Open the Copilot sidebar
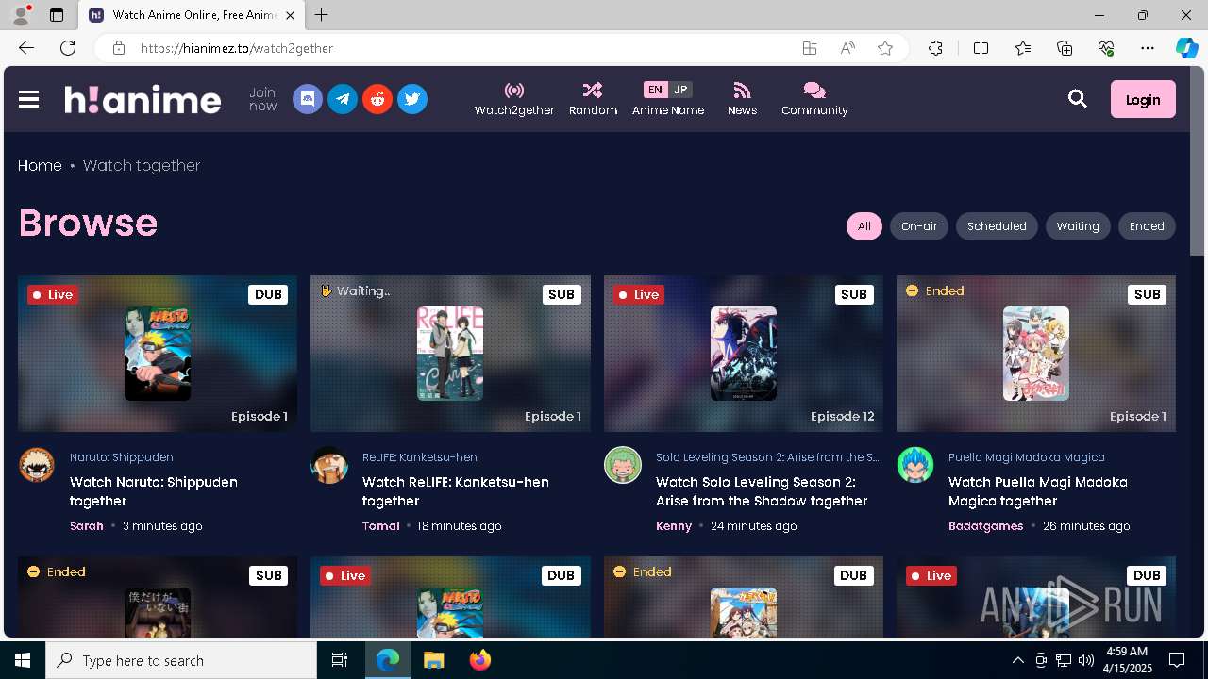The width and height of the screenshot is (1208, 679). click(1186, 48)
